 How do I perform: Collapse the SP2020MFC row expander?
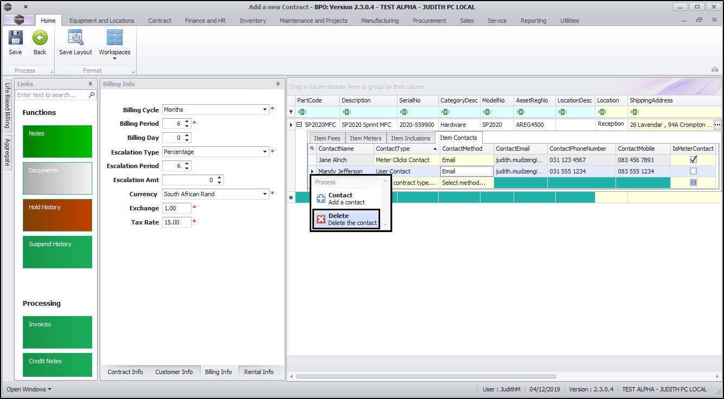(x=299, y=125)
